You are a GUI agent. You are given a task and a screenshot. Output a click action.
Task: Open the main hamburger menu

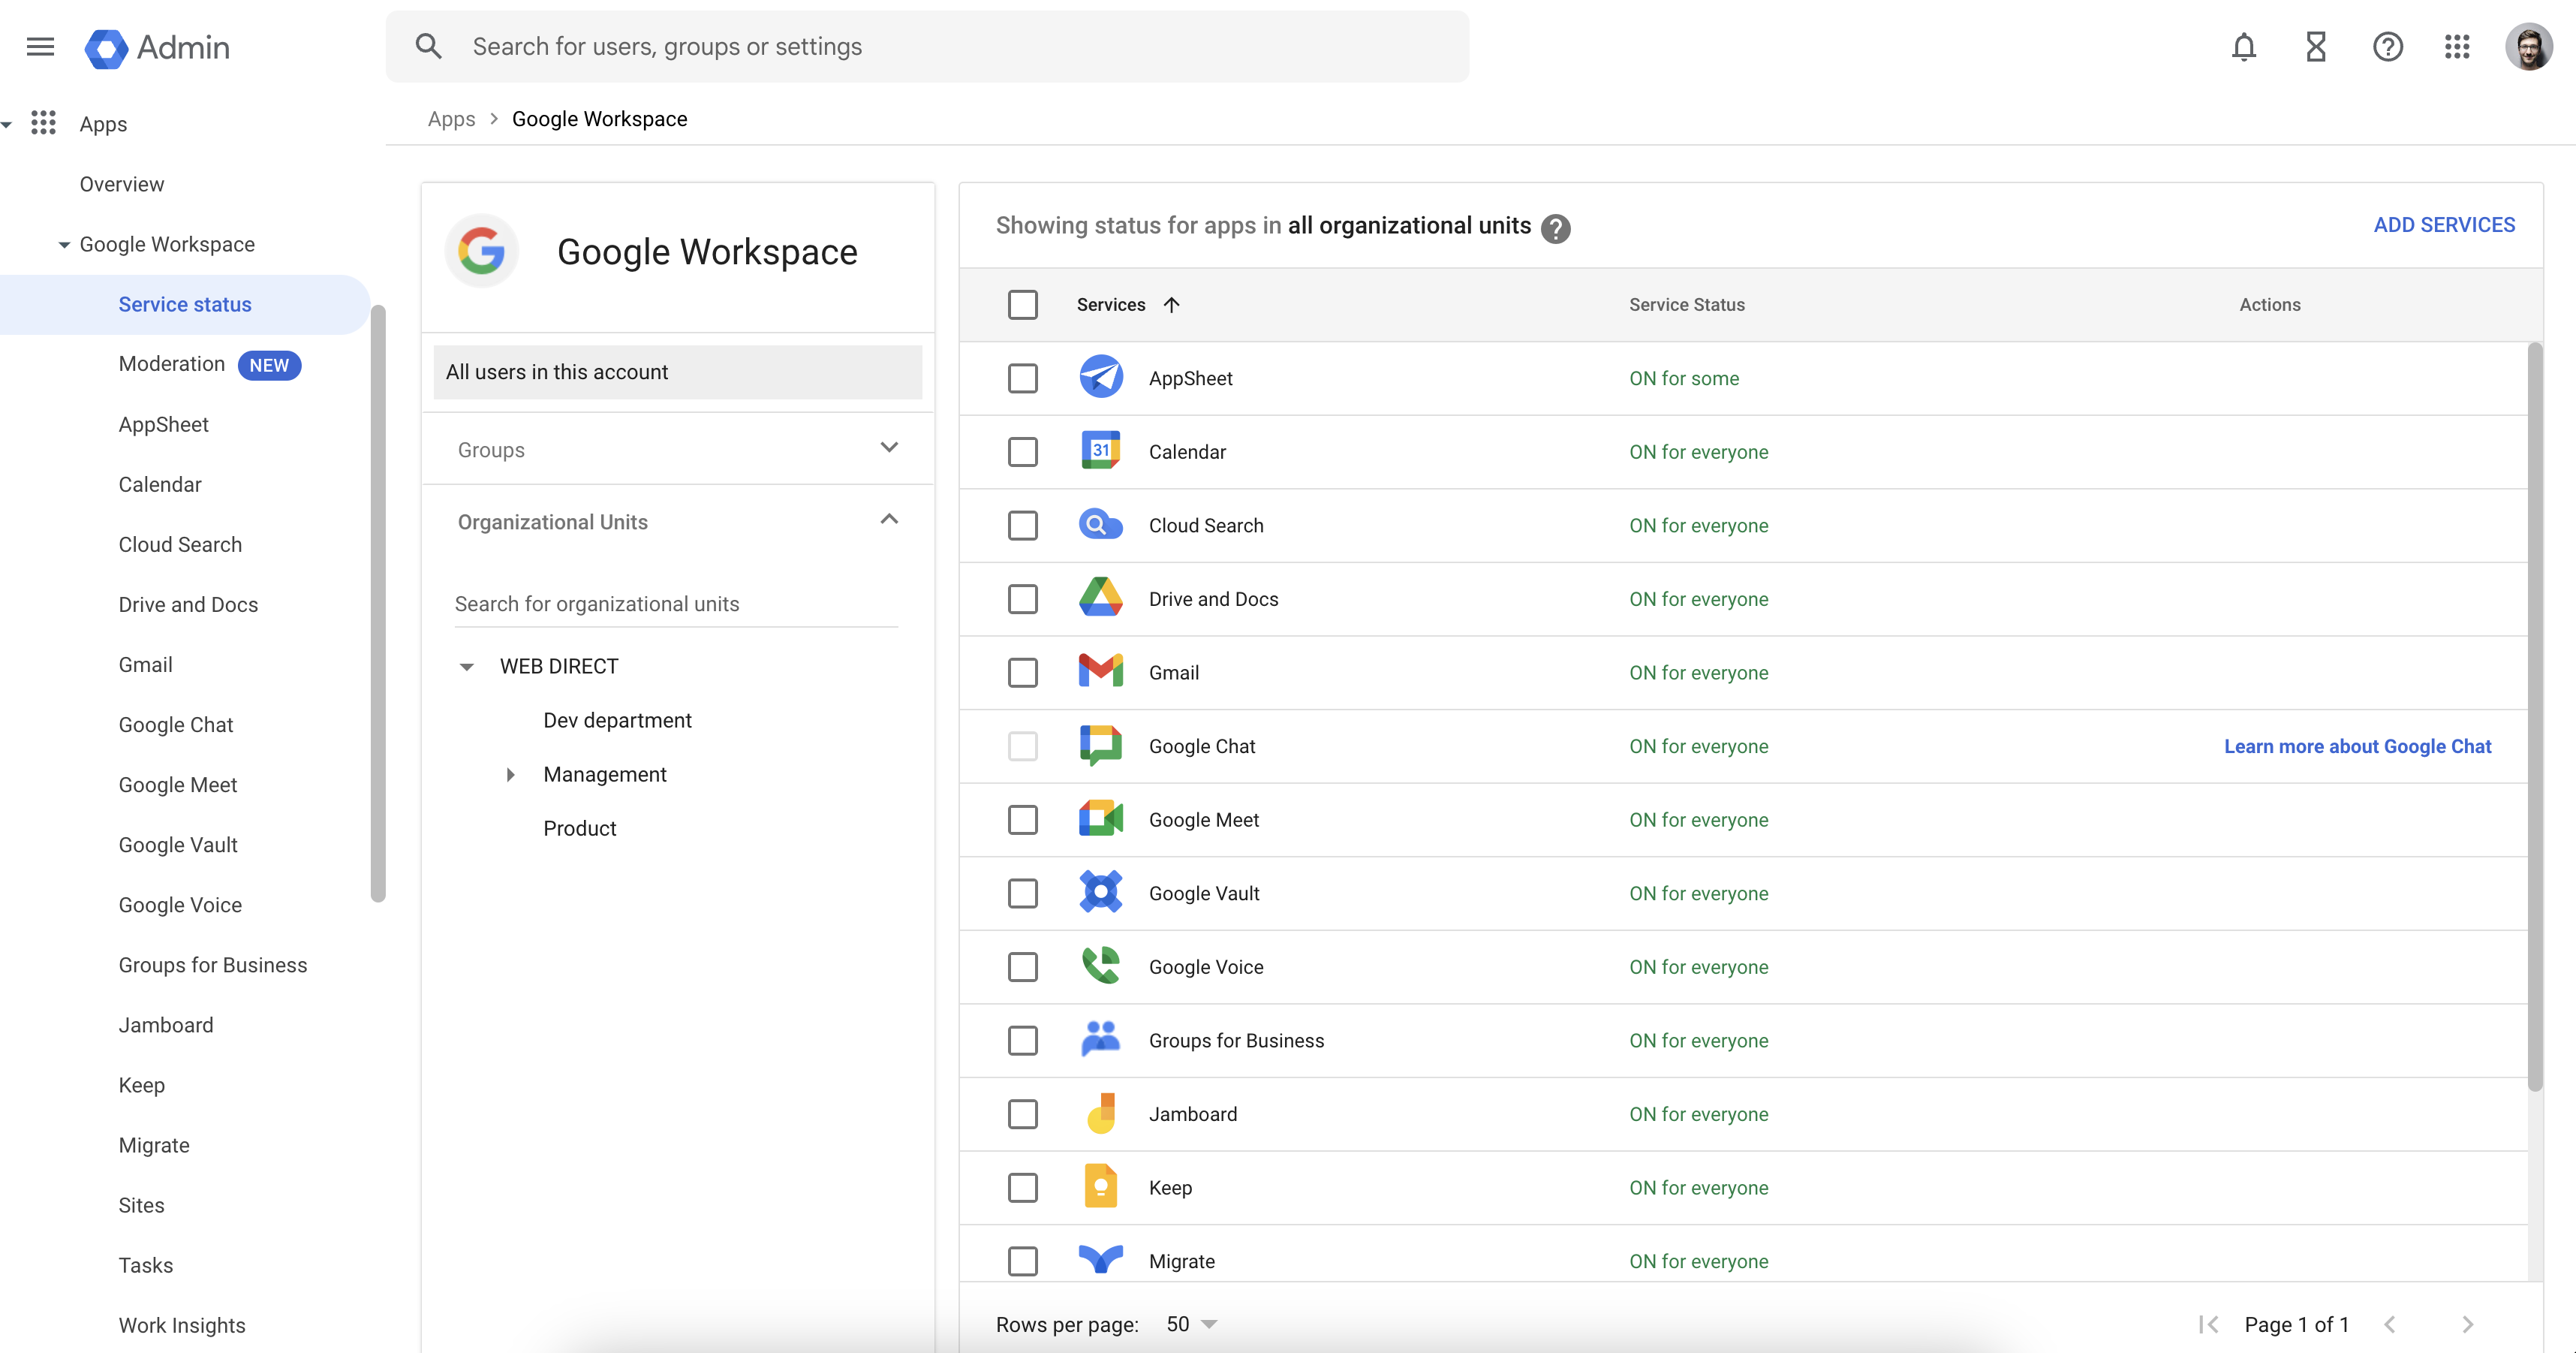(40, 47)
